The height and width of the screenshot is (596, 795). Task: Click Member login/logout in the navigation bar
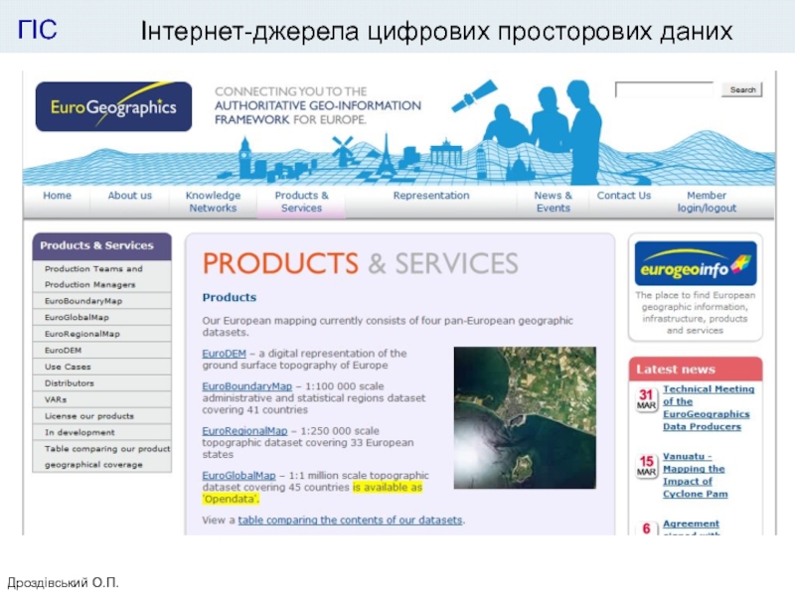[707, 202]
